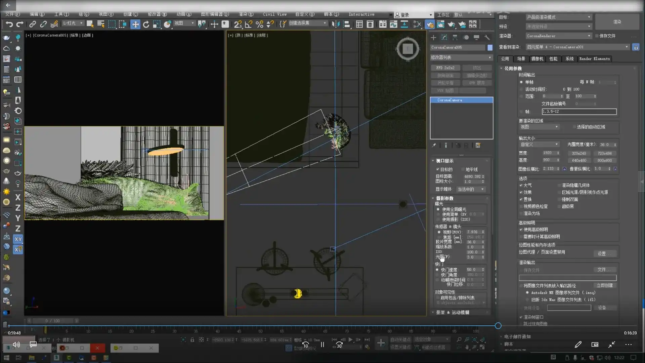Screen dimensions: 645x363
Task: Click the Undo arrow icon
Action: point(9,24)
